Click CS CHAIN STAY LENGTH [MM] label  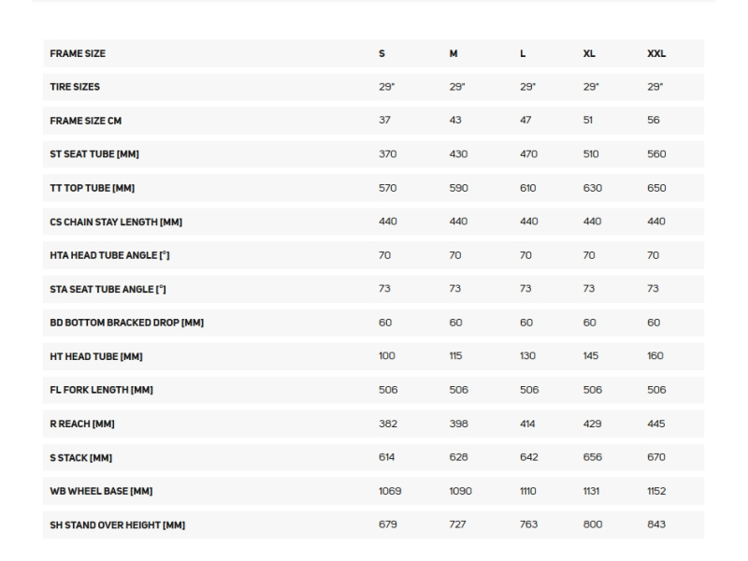pyautogui.click(x=117, y=222)
